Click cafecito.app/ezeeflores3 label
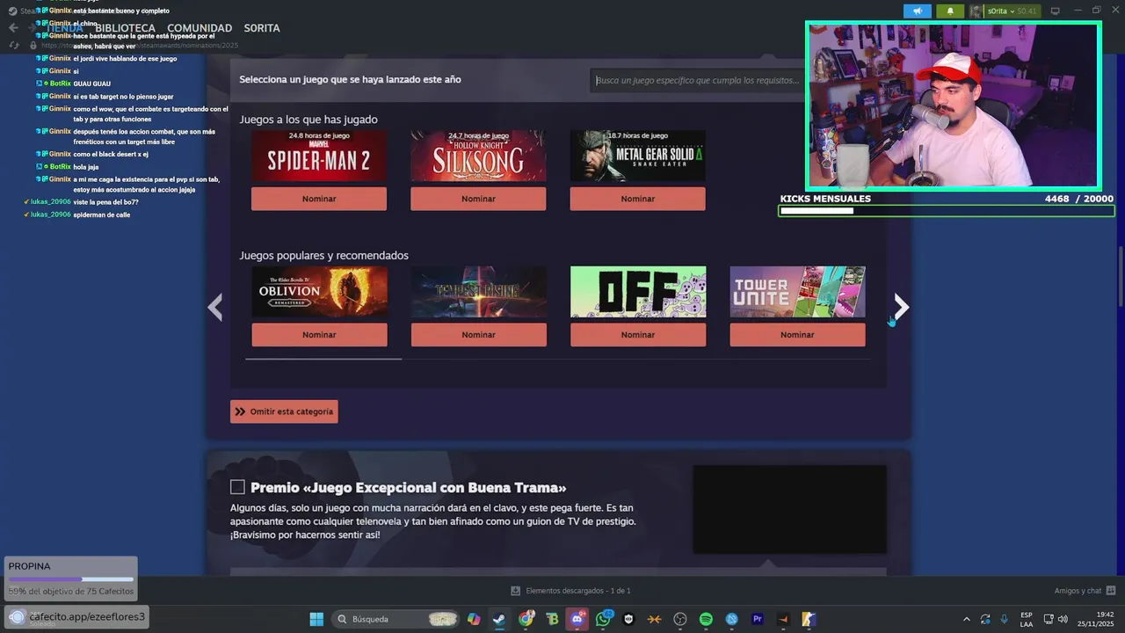1125x633 pixels. point(87,616)
